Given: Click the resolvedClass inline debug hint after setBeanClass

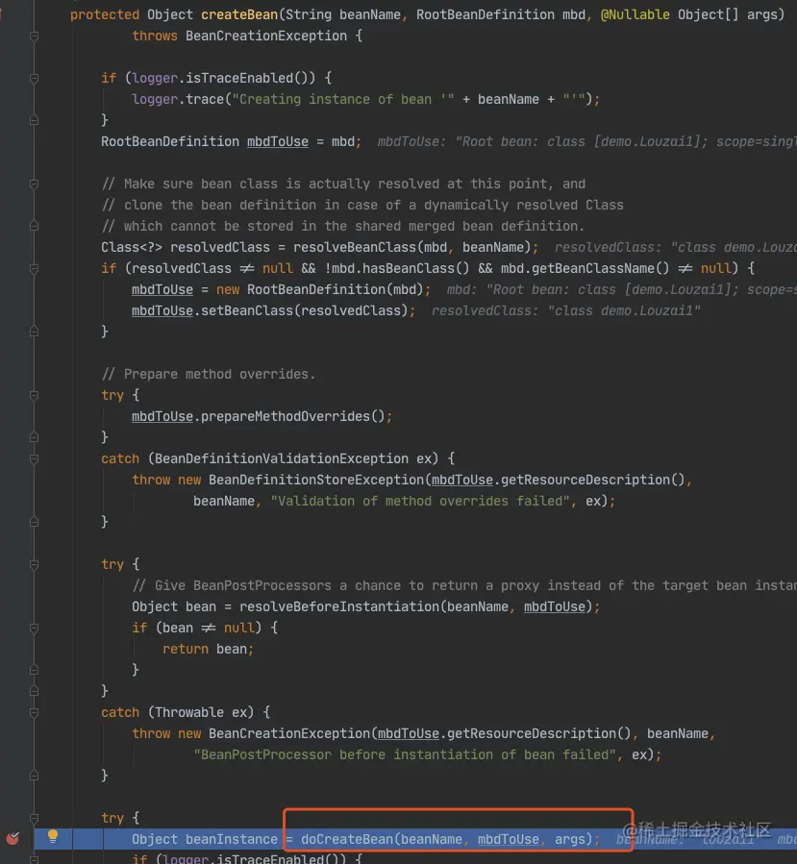Looking at the screenshot, I should [x=565, y=310].
